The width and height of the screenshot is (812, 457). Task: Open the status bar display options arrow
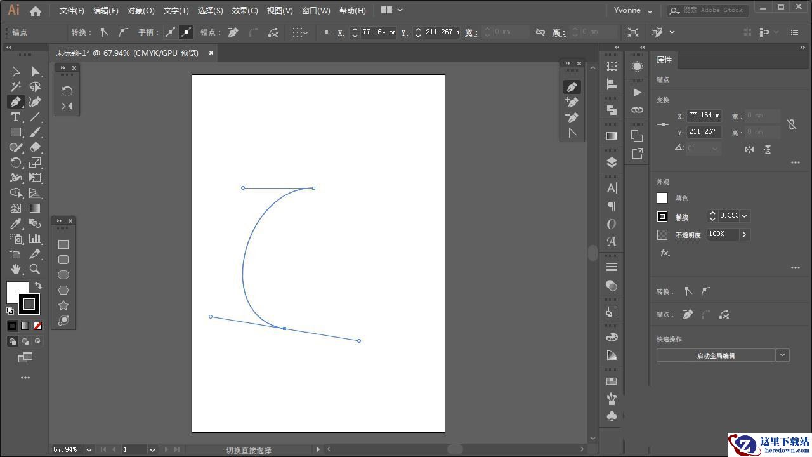pyautogui.click(x=318, y=449)
